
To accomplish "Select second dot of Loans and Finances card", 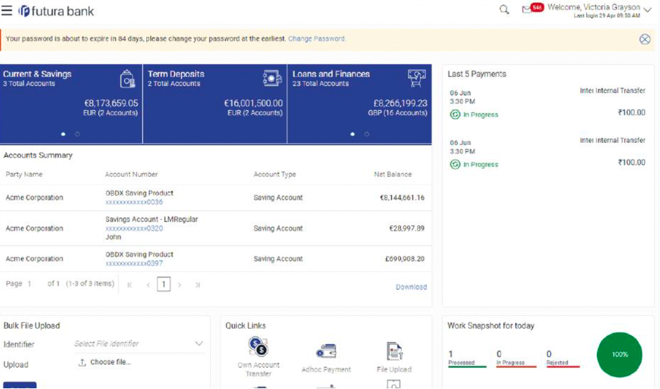I will pos(367,133).
